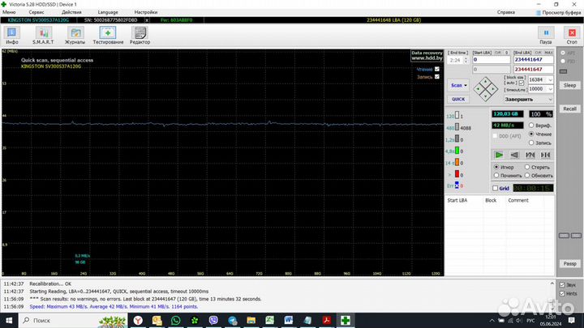Click the Recall button
584x328 pixels.
pos(569,109)
